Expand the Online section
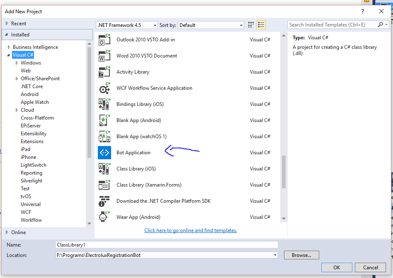The width and height of the screenshot is (393, 278). [7, 232]
